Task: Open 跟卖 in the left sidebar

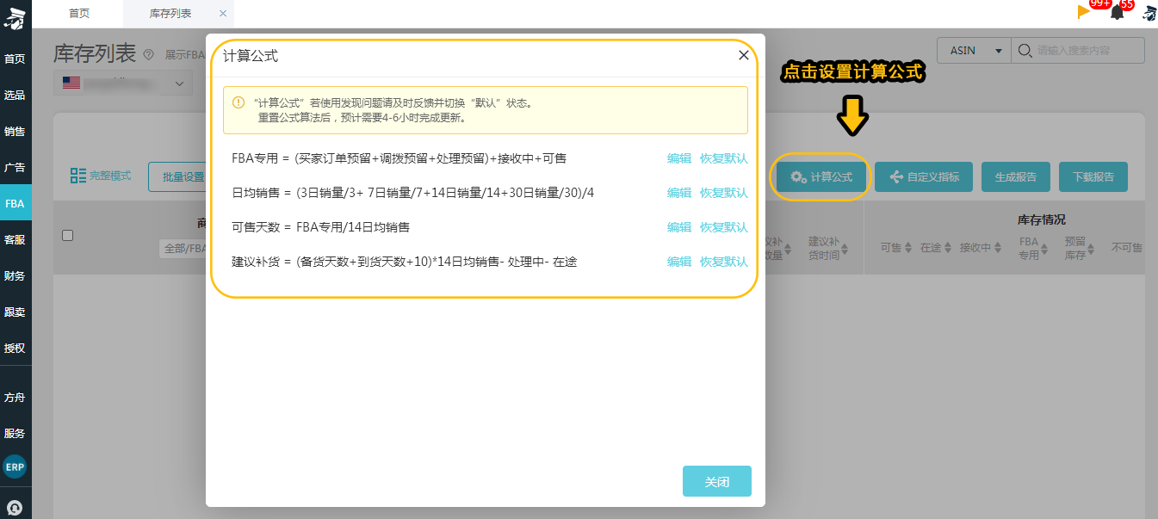Action: click(x=15, y=312)
